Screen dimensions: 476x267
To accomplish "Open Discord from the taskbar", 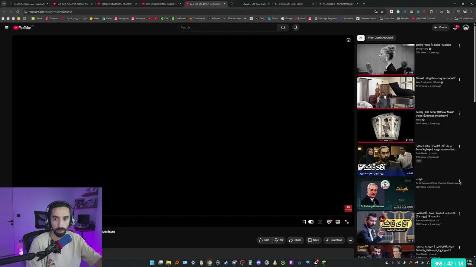I will click(x=258, y=263).
